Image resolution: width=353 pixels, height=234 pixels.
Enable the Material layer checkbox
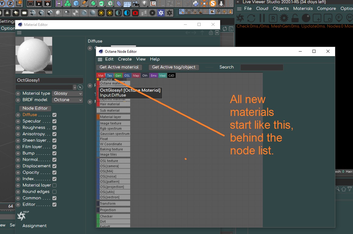tap(54, 185)
